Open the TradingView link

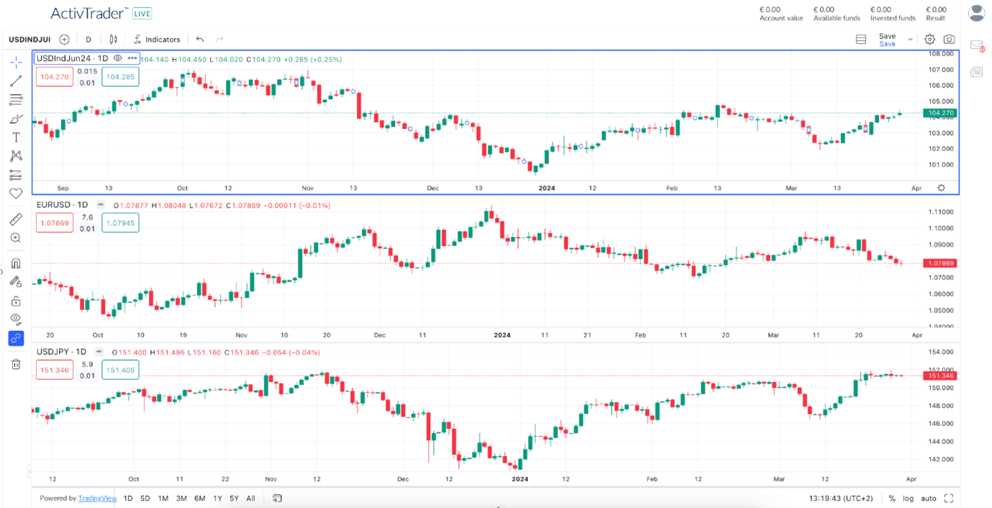pyautogui.click(x=98, y=497)
